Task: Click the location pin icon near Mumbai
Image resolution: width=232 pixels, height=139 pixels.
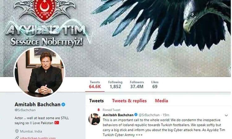Action: coord(17,131)
